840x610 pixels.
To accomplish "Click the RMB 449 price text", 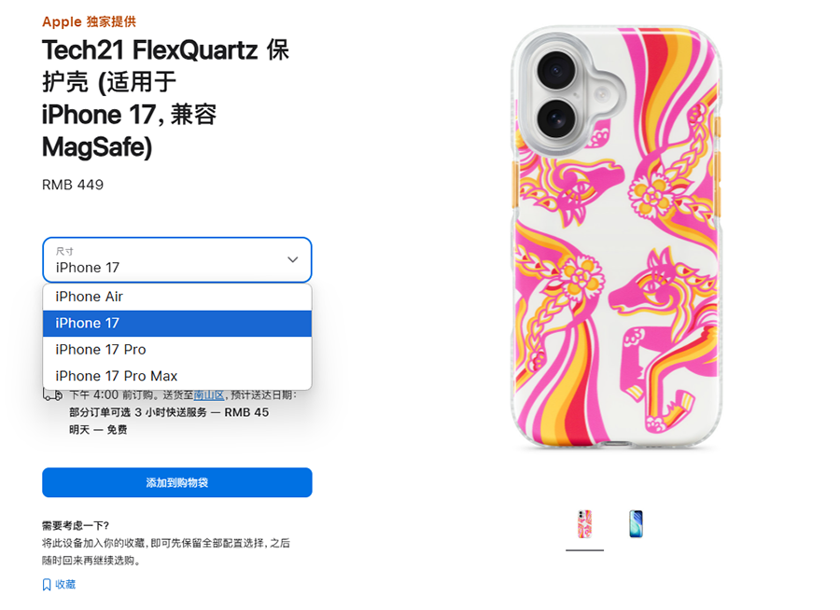I will pyautogui.click(x=73, y=185).
